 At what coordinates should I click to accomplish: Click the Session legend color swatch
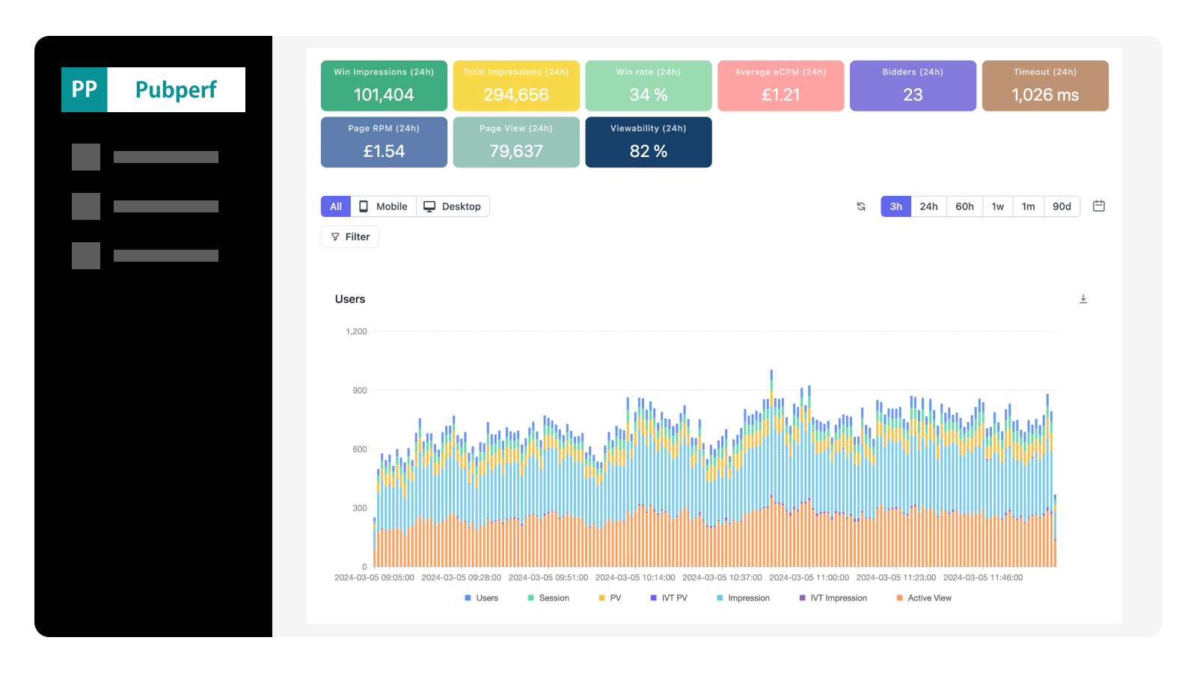[530, 598]
